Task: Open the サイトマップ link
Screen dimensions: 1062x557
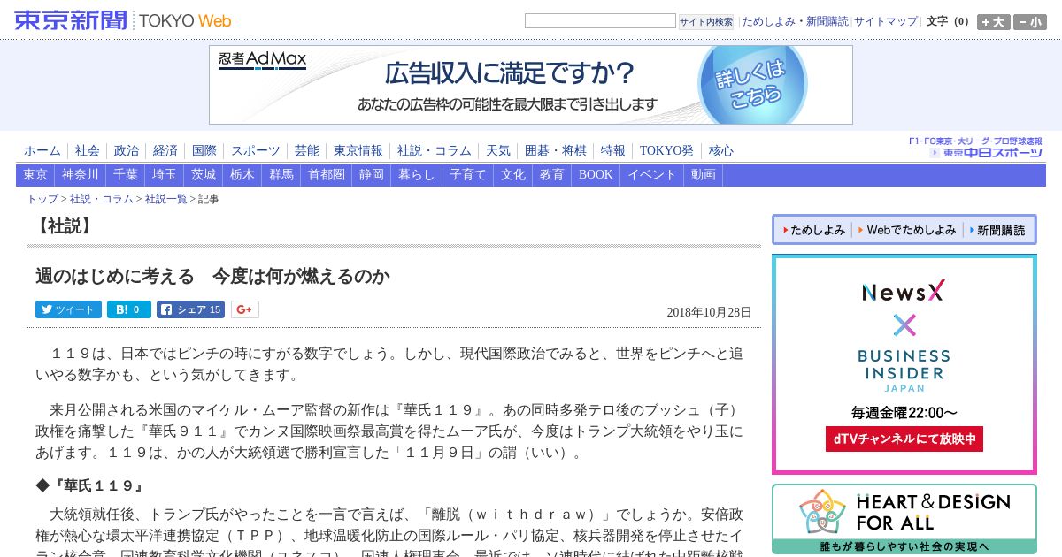Action: [x=886, y=21]
